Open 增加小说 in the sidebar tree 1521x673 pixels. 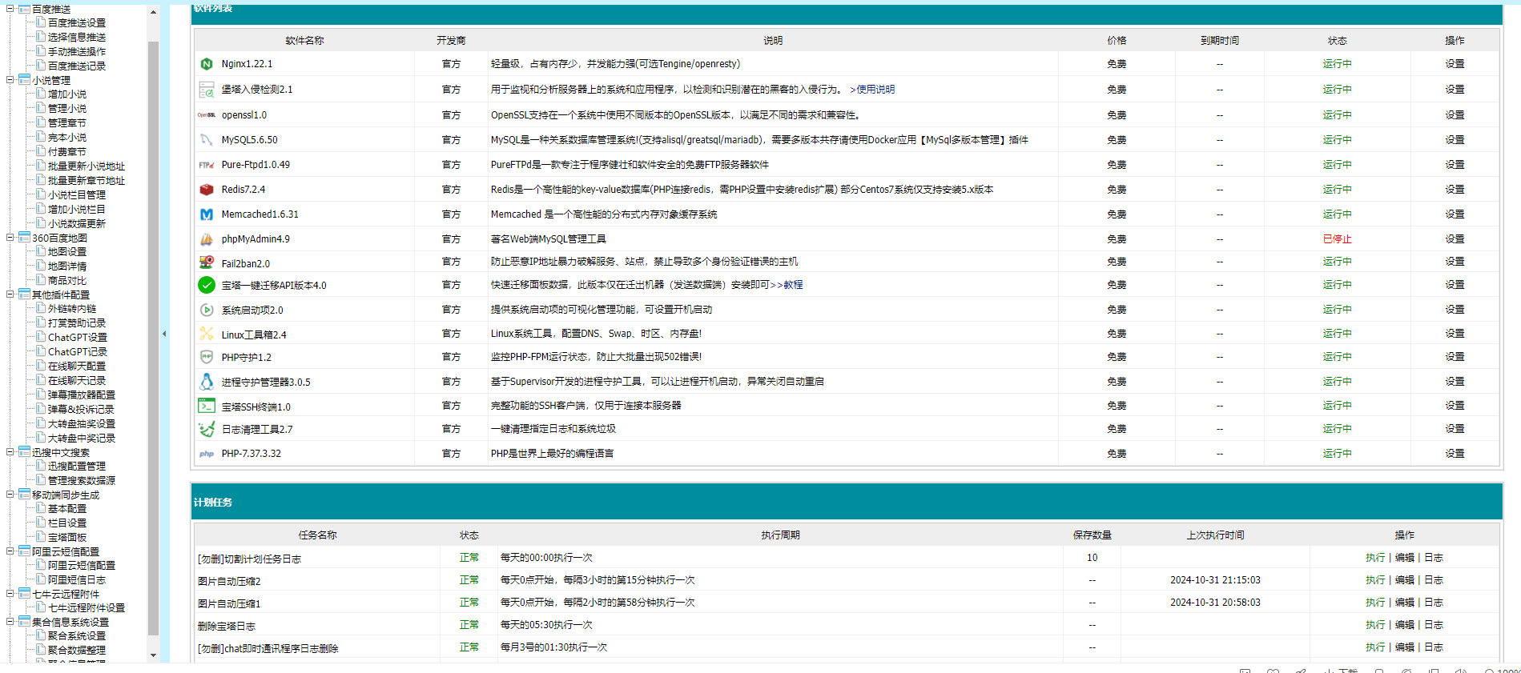tap(67, 94)
